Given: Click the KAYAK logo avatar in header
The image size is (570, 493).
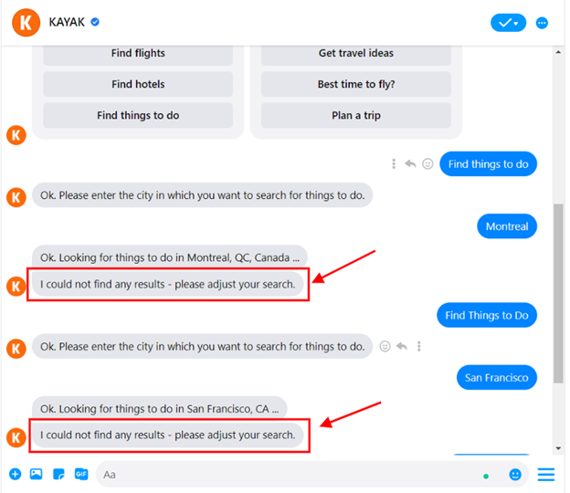Looking at the screenshot, I should point(27,23).
